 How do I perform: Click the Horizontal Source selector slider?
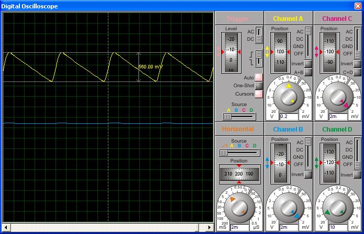[x=239, y=153]
